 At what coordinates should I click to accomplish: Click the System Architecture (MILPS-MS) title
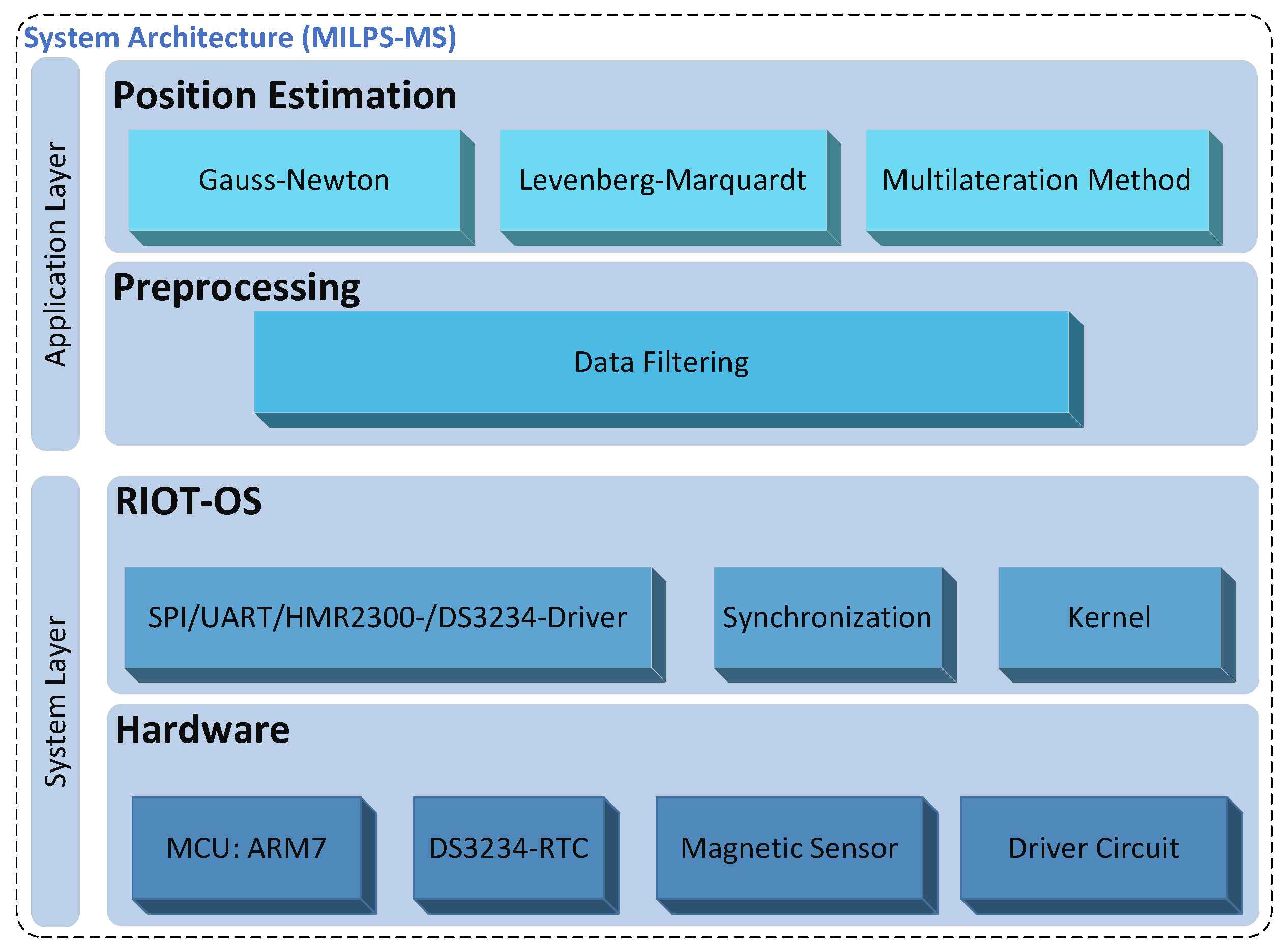point(240,38)
